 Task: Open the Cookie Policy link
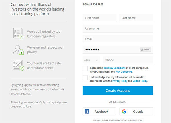[140, 81]
